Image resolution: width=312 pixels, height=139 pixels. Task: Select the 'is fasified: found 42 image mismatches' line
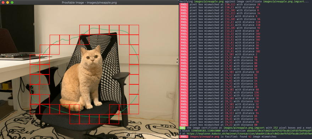point(233,137)
